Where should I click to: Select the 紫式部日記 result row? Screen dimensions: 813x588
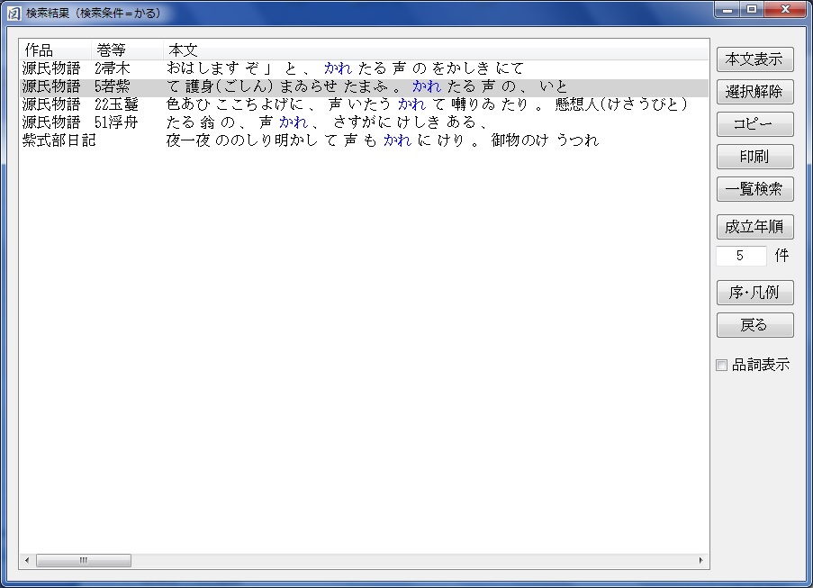point(364,140)
